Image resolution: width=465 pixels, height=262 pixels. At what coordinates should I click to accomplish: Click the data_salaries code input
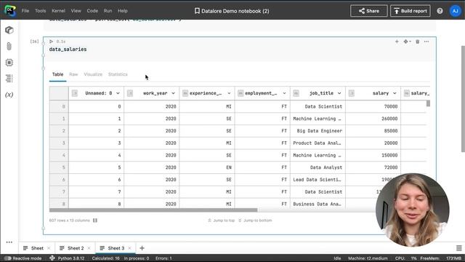pyautogui.click(x=240, y=49)
